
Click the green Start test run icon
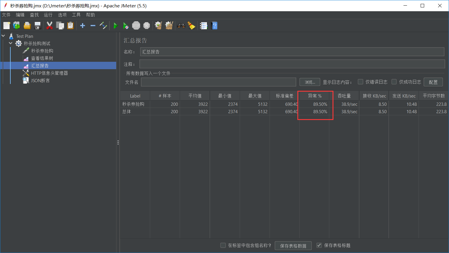coord(115,26)
